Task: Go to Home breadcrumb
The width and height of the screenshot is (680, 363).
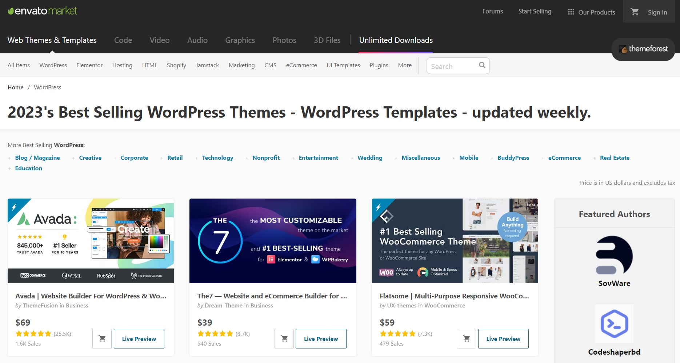Action: (16, 87)
